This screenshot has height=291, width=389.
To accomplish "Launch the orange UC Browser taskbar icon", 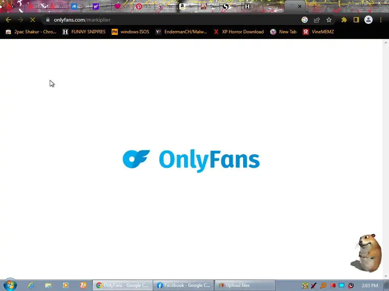I will 83,285.
